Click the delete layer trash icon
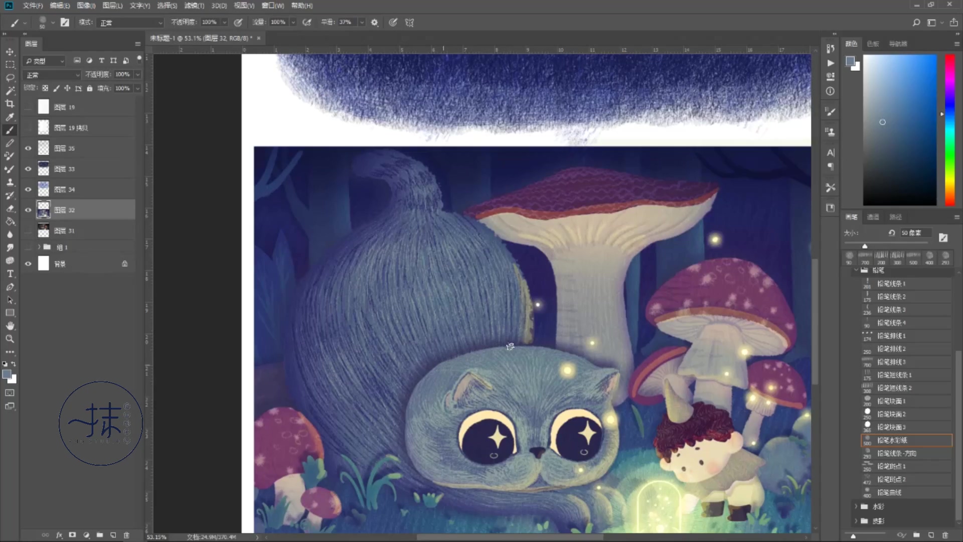The width and height of the screenshot is (963, 542). coord(126,535)
